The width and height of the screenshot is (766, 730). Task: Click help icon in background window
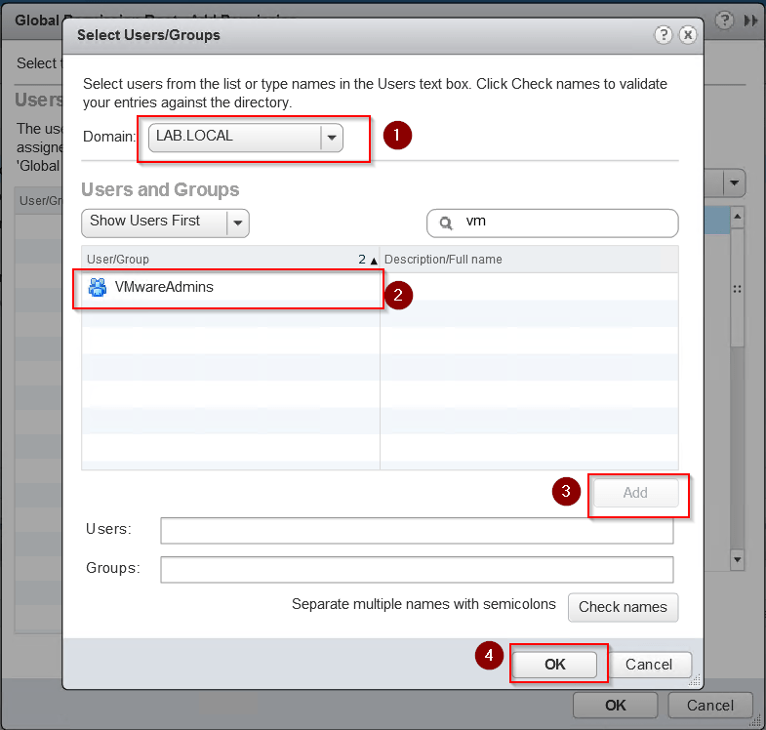coord(725,20)
